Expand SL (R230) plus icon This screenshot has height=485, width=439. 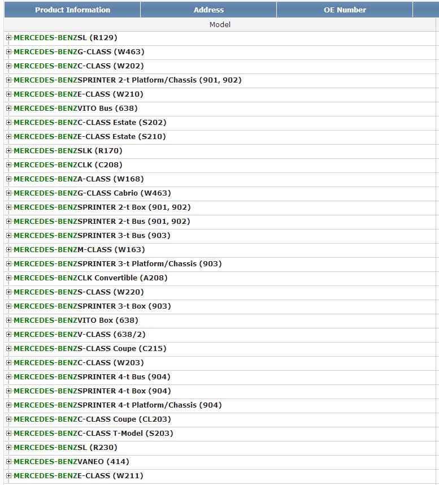tap(8, 448)
